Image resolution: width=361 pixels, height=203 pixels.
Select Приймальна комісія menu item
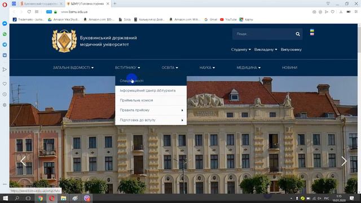pyautogui.click(x=151, y=100)
